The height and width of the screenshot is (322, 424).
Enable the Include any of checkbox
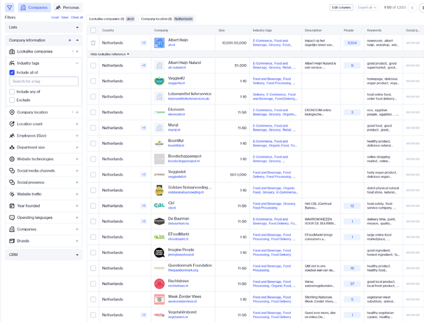tap(12, 92)
